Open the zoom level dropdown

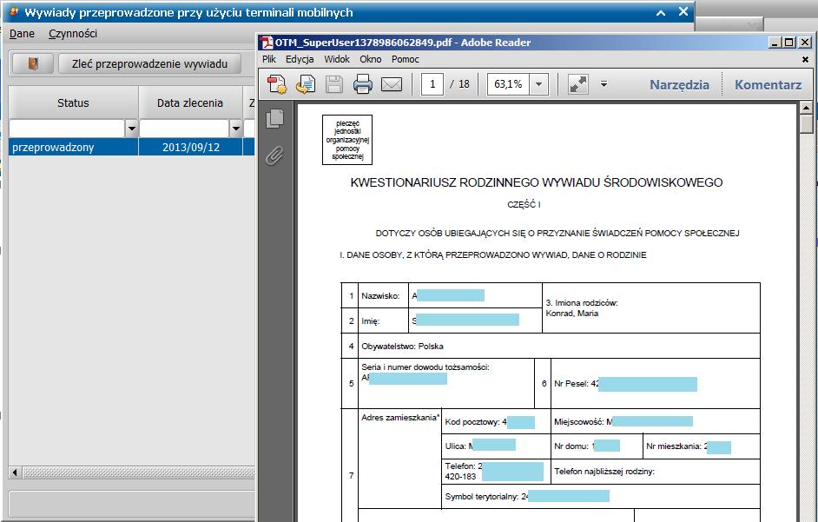[538, 84]
